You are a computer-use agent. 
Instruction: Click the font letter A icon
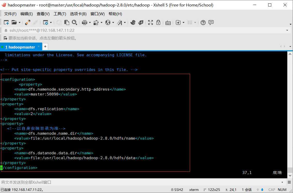click(x=119, y=22)
